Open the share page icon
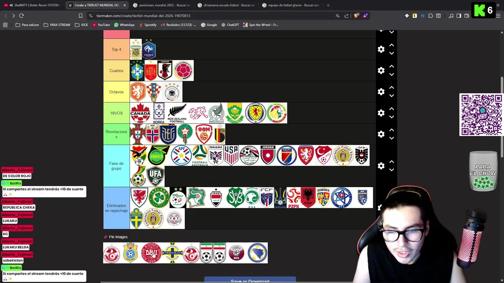The height and width of the screenshot is (283, 504). click(346, 16)
